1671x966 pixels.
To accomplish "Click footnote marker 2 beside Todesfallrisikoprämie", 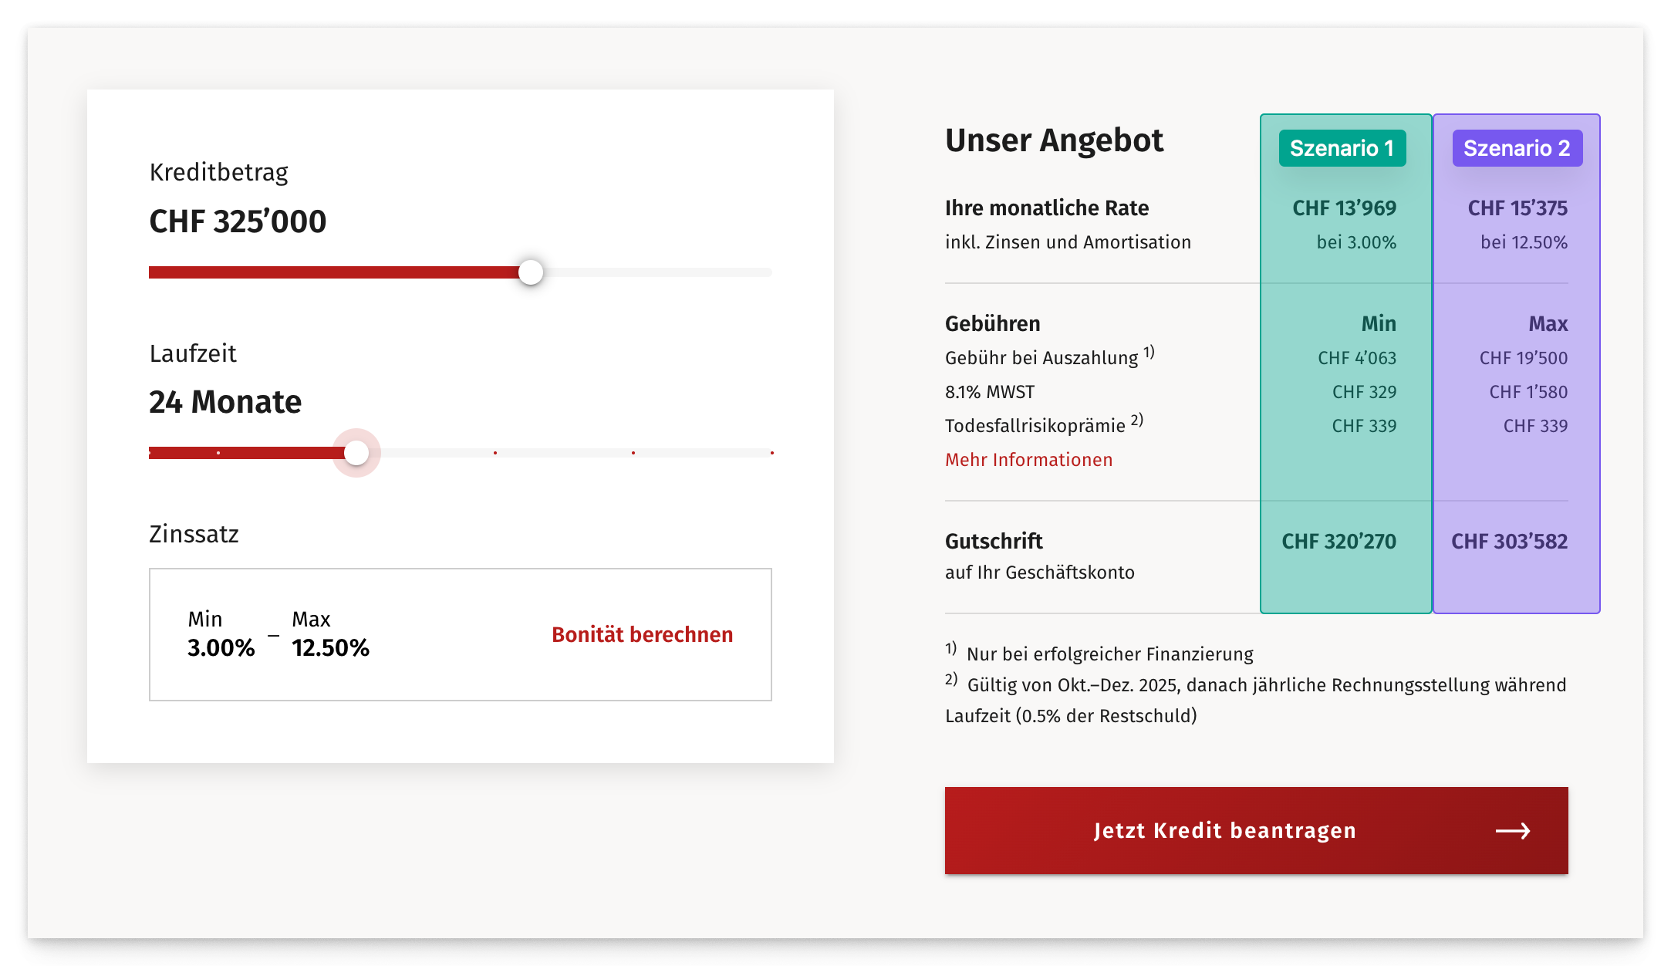I will point(1137,421).
